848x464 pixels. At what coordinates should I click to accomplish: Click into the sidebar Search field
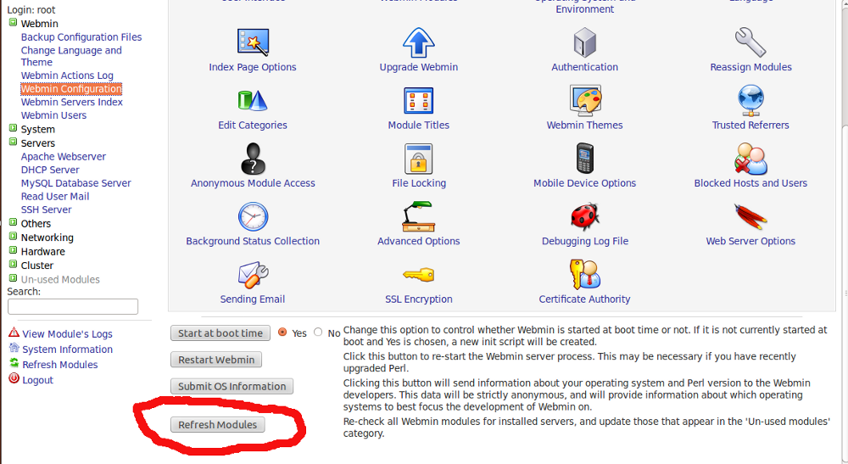click(73, 306)
